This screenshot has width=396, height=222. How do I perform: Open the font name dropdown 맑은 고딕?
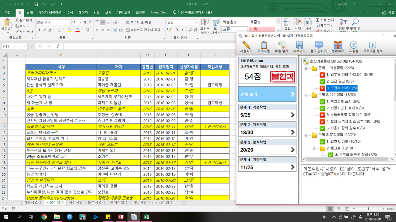click(x=69, y=23)
